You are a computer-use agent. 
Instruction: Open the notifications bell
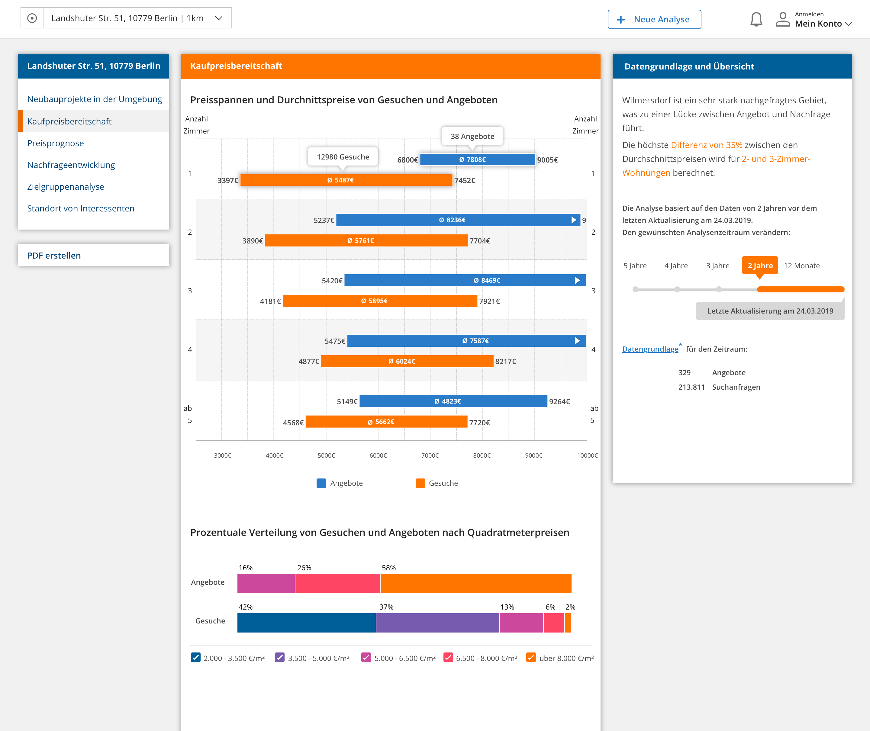(x=756, y=19)
